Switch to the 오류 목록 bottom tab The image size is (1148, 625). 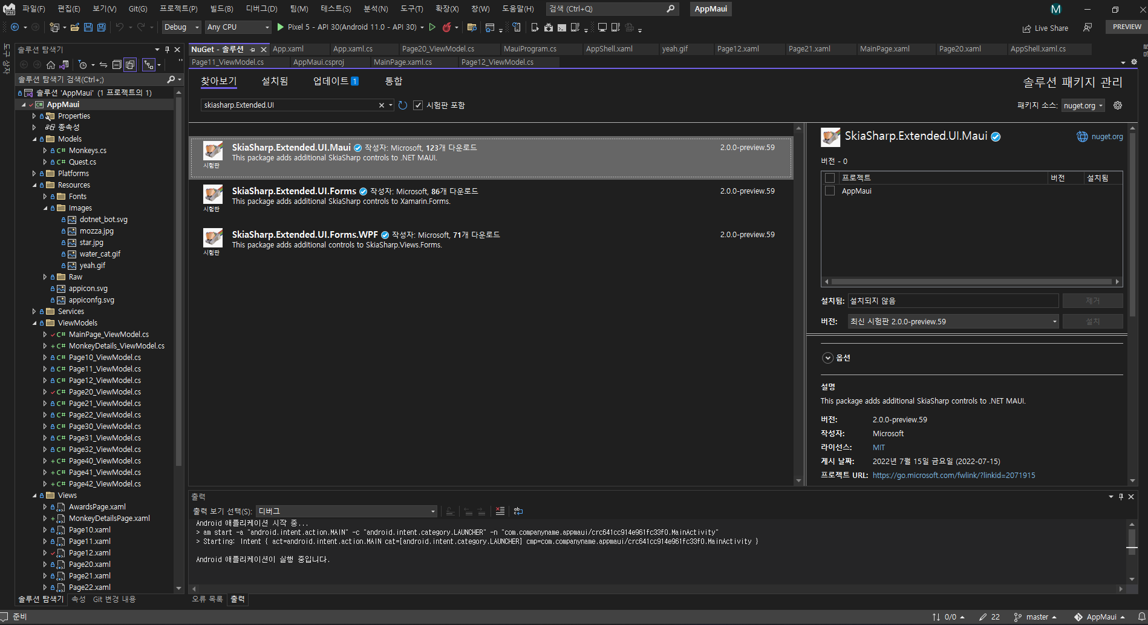click(207, 599)
